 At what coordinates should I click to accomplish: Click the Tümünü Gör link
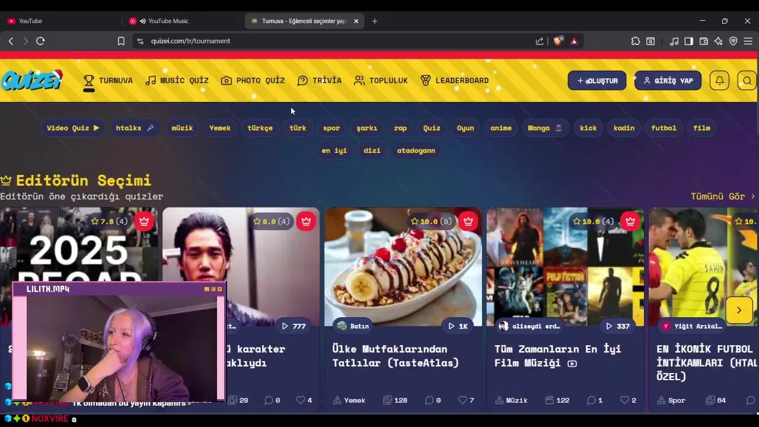coord(723,196)
